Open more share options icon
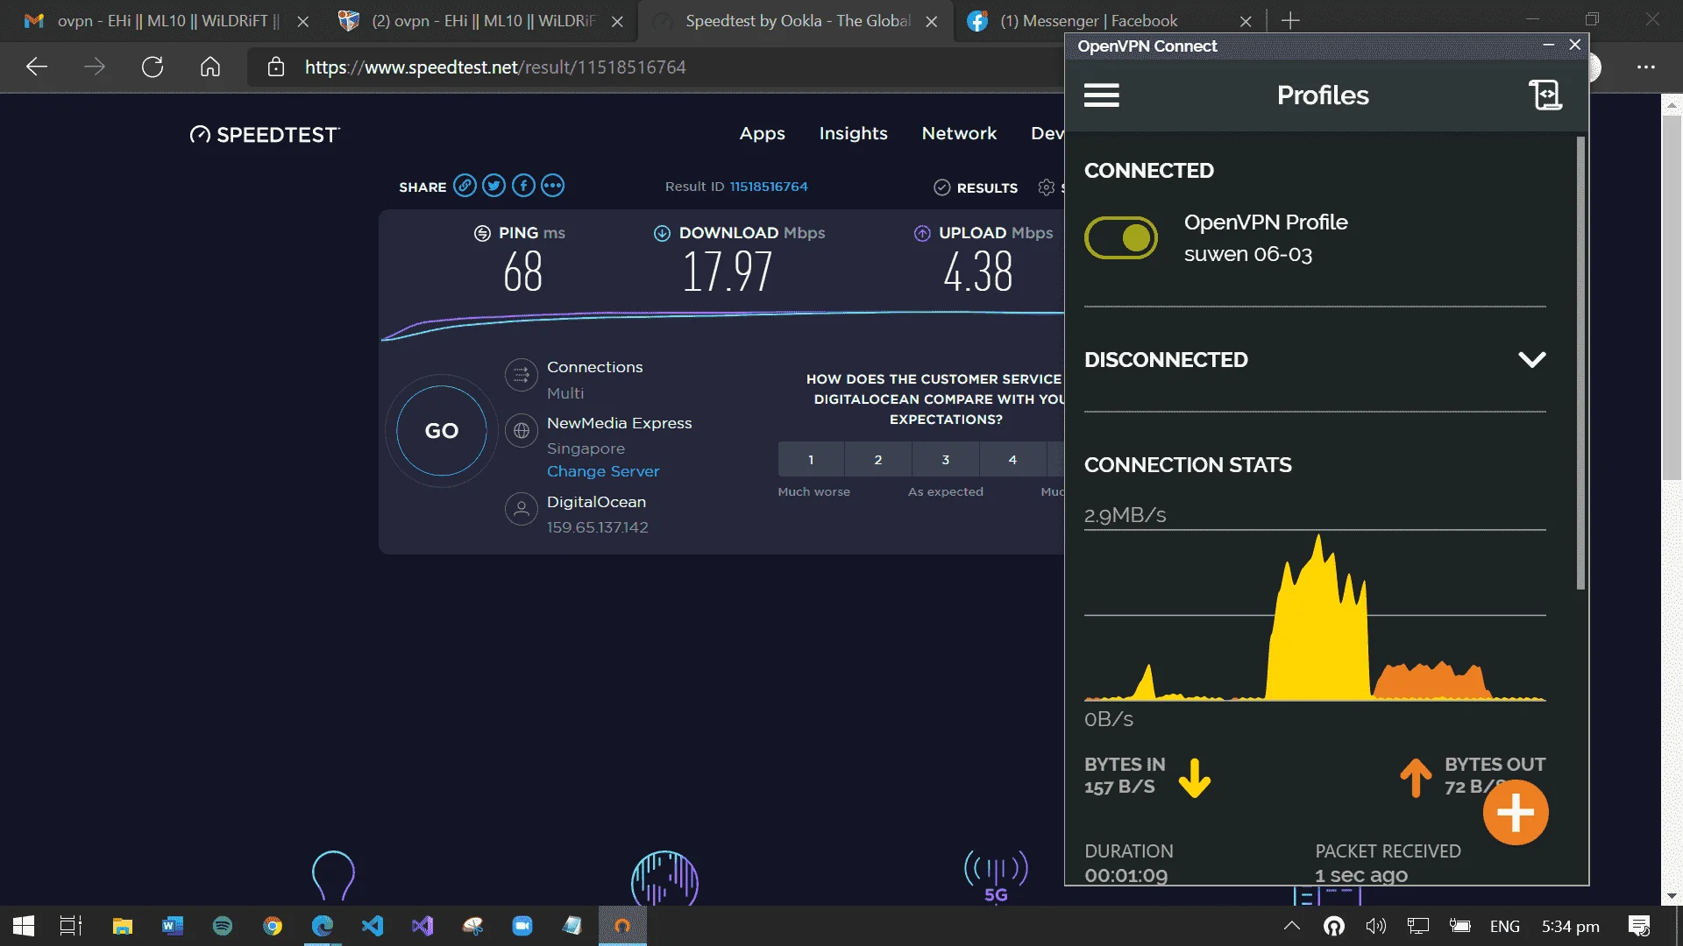Image resolution: width=1683 pixels, height=946 pixels. tap(552, 186)
